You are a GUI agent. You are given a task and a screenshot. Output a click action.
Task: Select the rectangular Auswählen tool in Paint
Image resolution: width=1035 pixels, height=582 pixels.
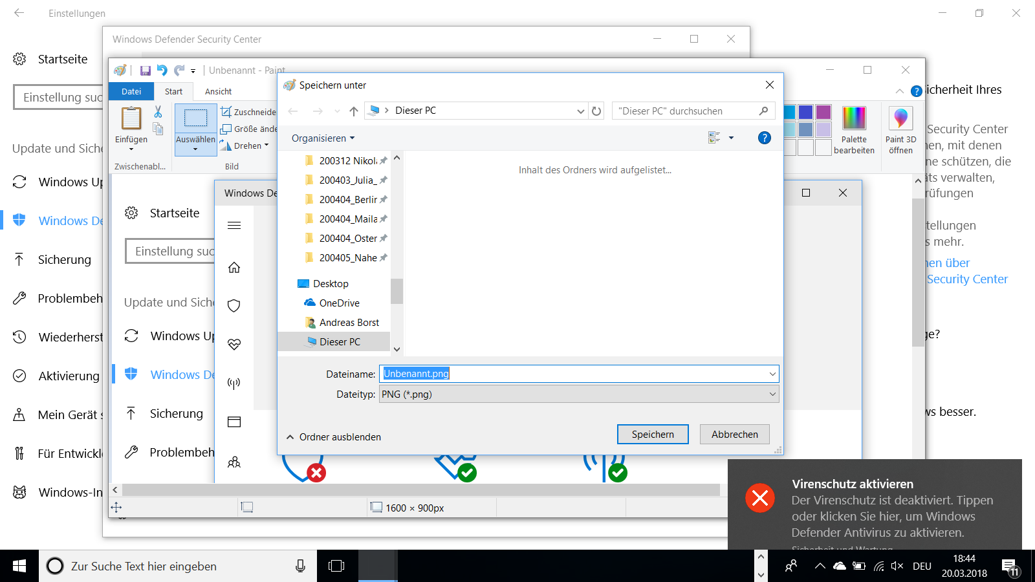[195, 118]
